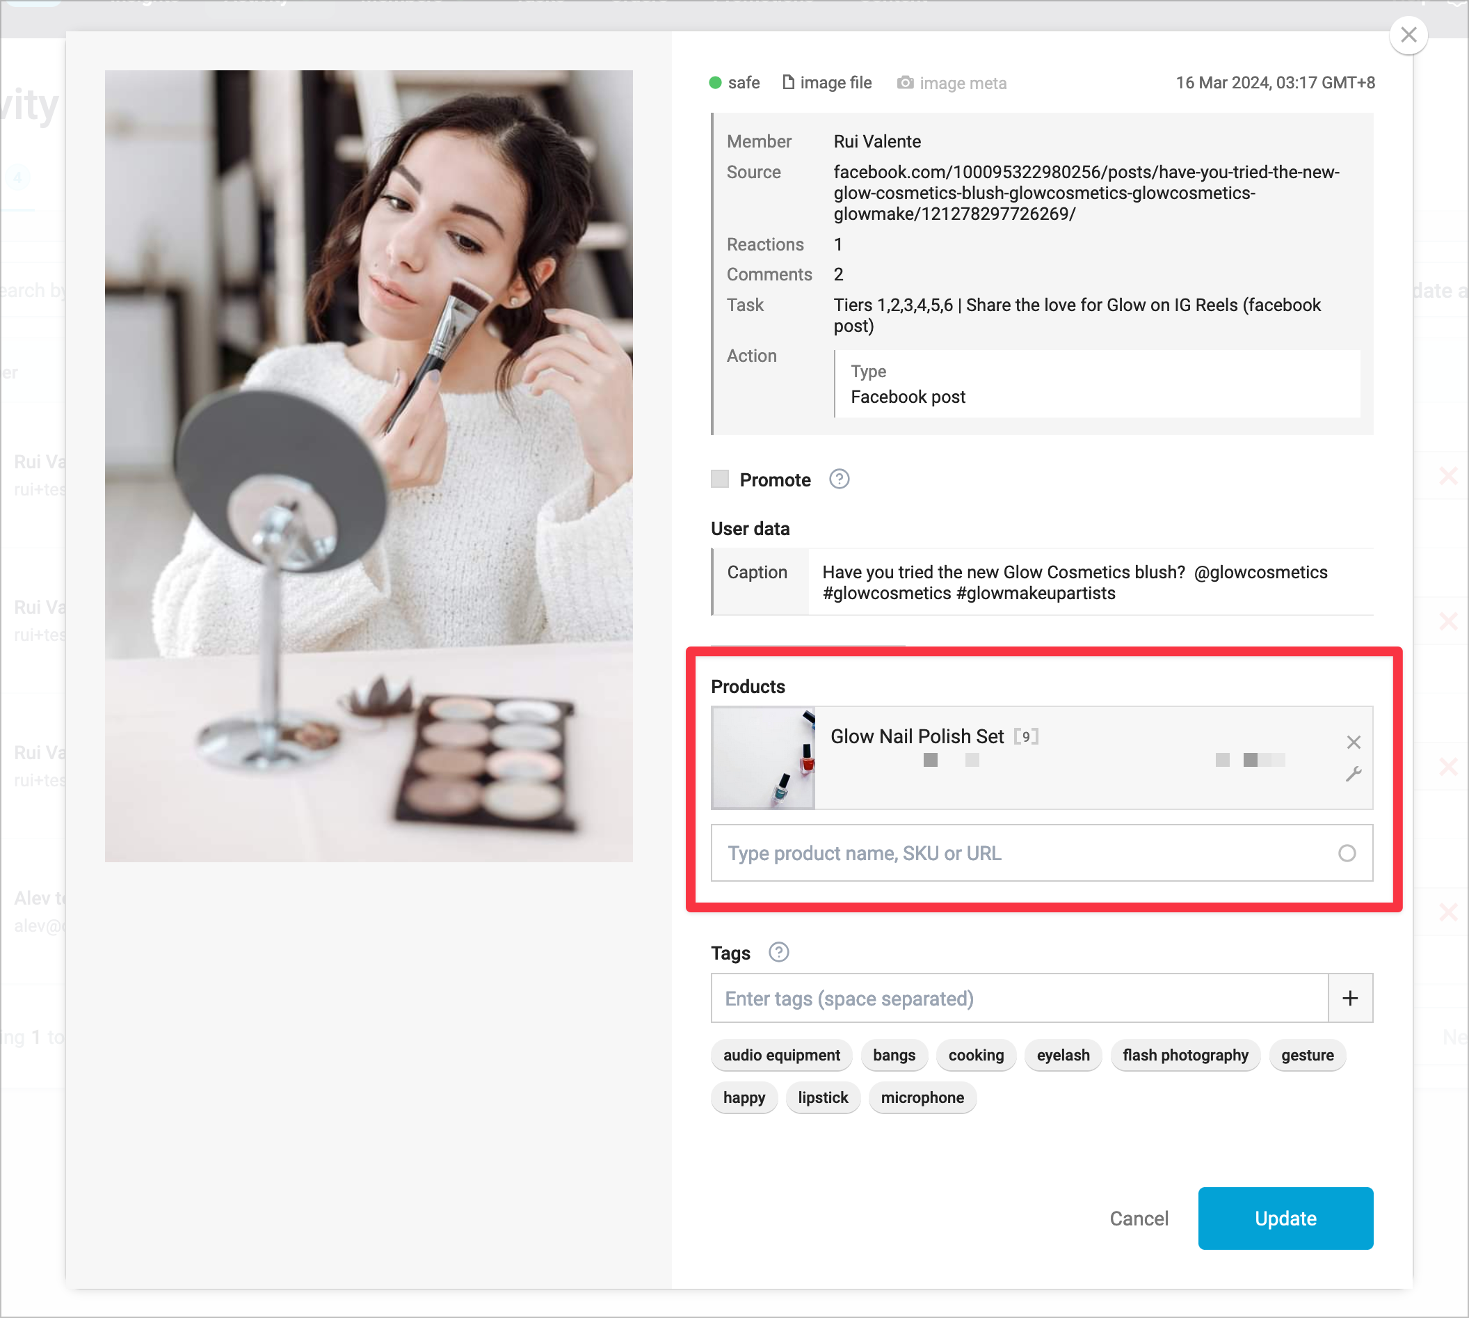The height and width of the screenshot is (1318, 1469).
Task: Click the [9] count beside the product name
Action: point(1025,736)
